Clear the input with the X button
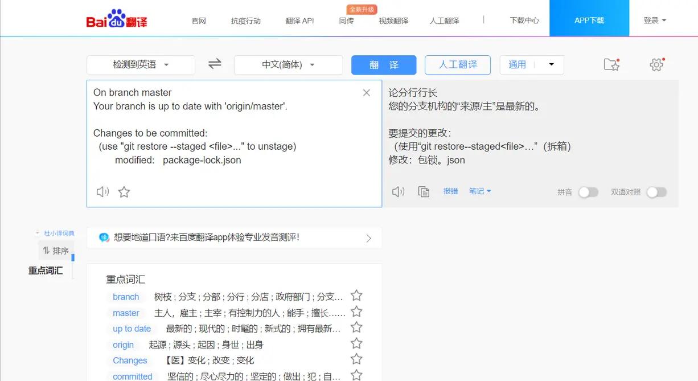The height and width of the screenshot is (381, 698). (367, 92)
